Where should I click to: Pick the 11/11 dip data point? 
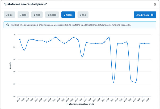(82, 57)
